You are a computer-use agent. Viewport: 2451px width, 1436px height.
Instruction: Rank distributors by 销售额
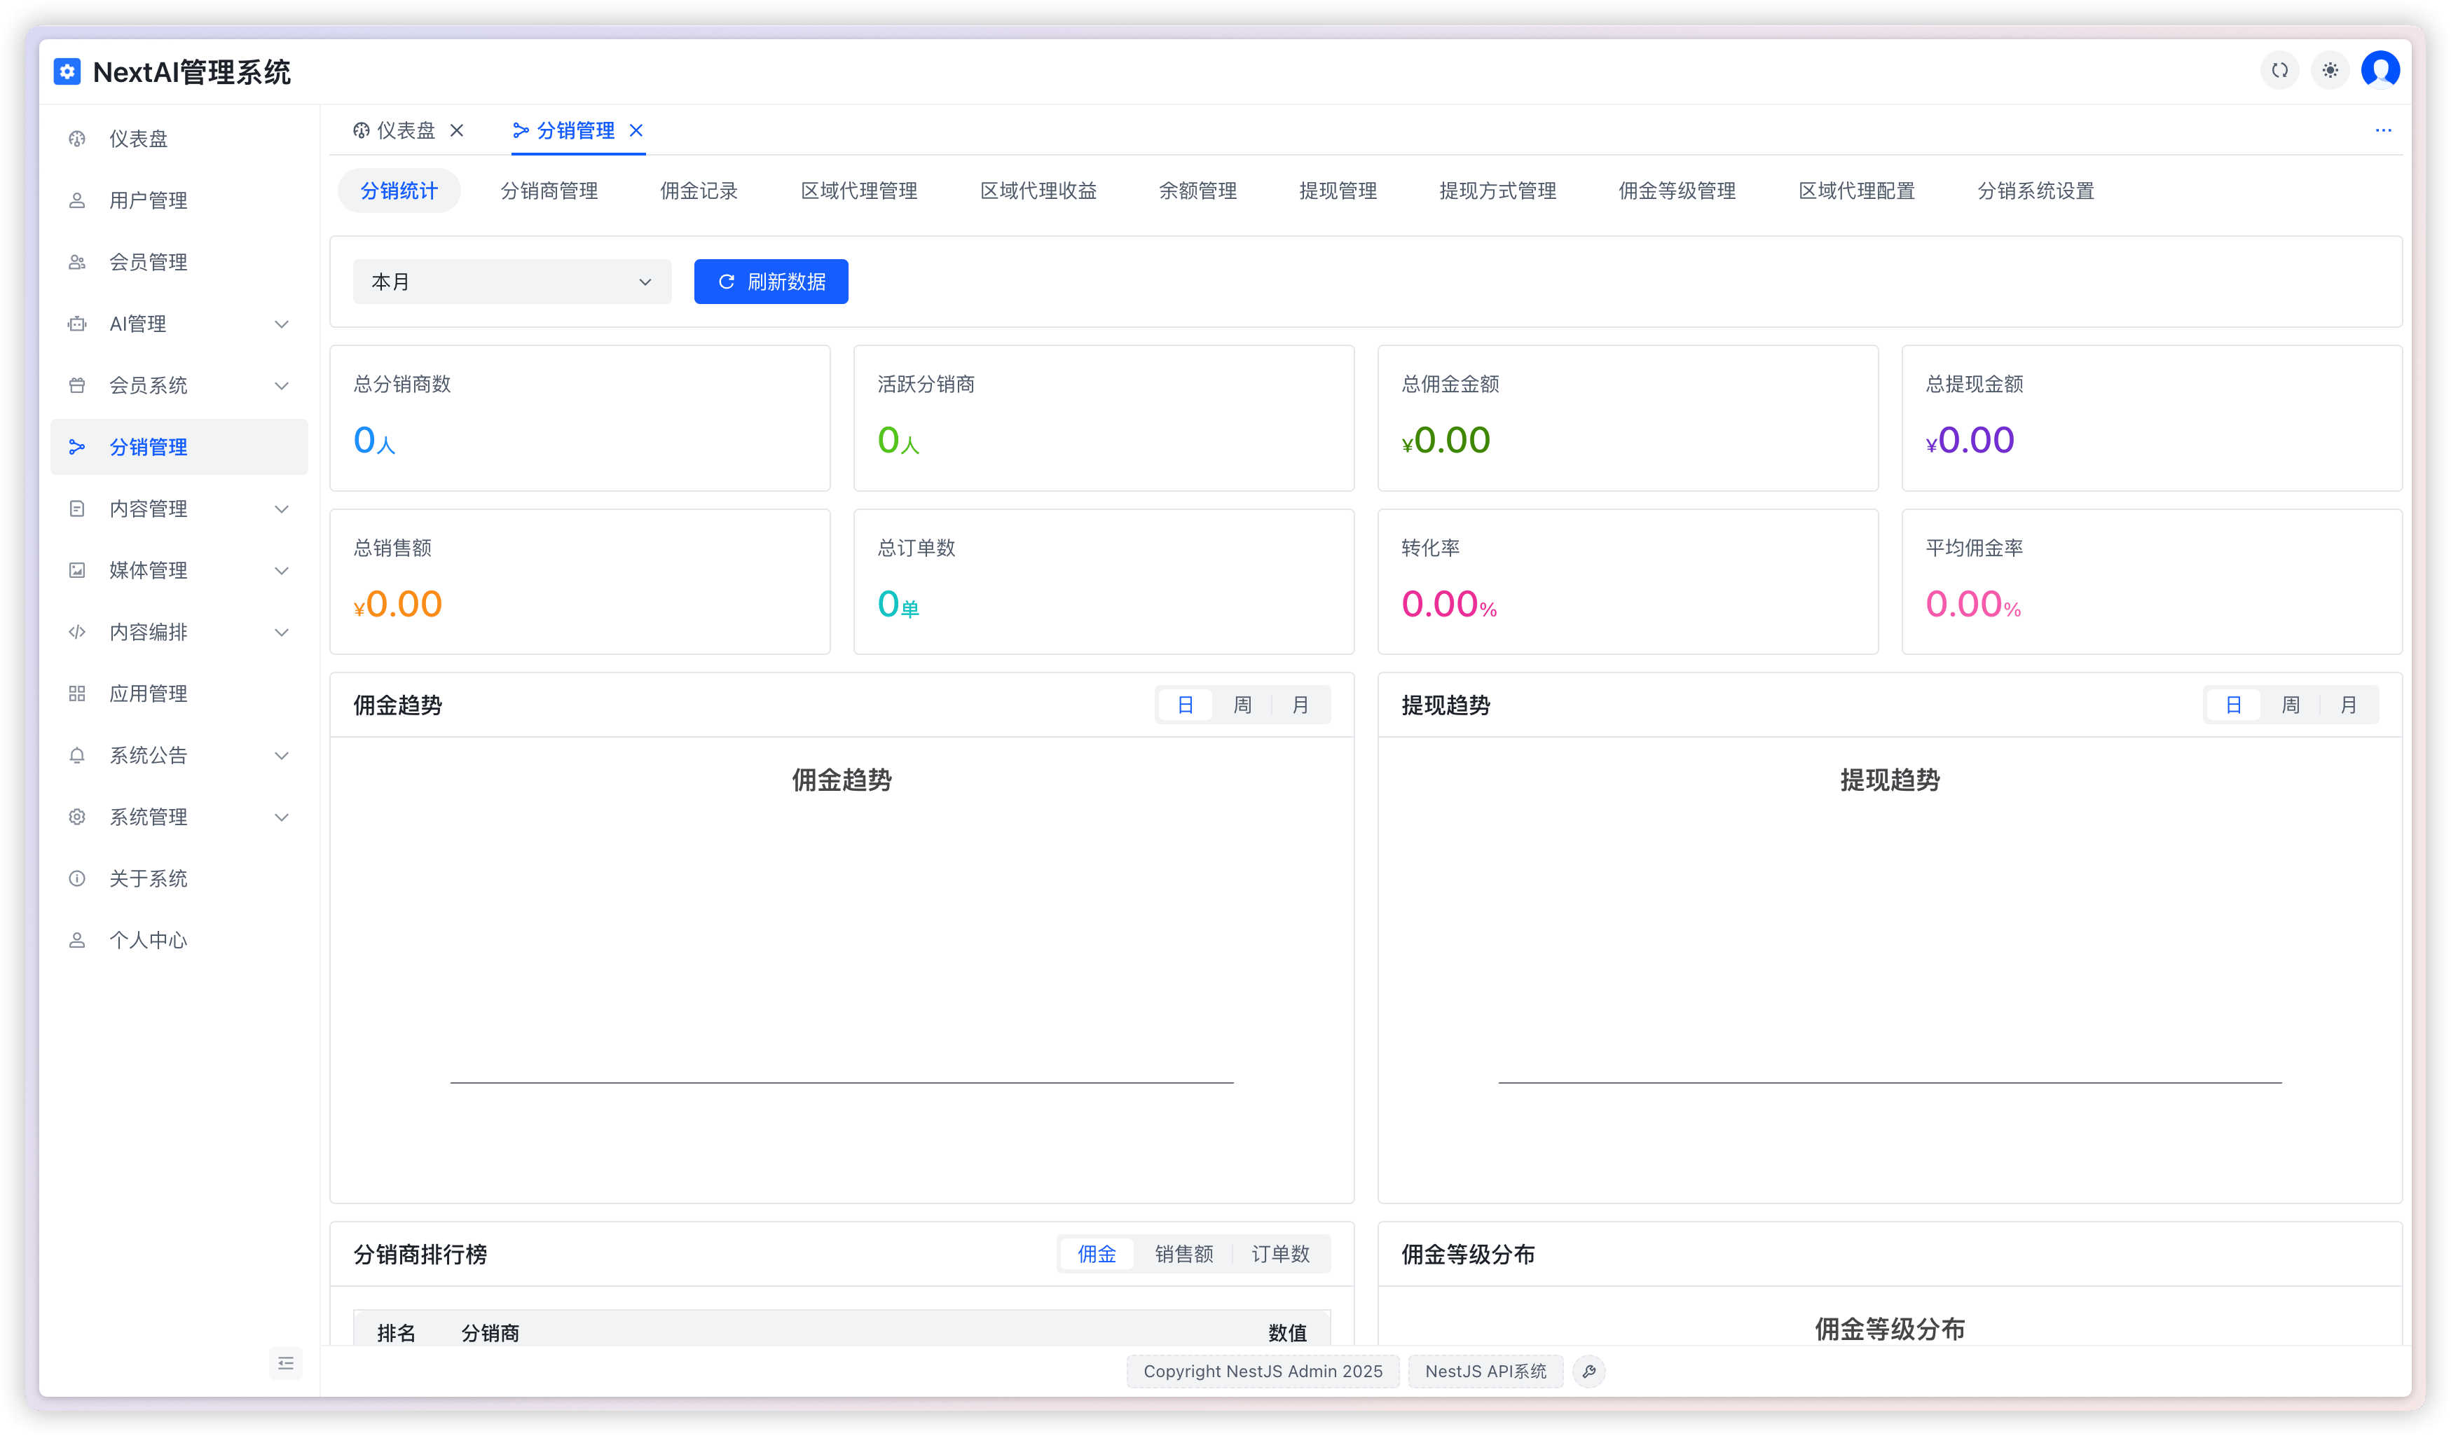coord(1183,1254)
